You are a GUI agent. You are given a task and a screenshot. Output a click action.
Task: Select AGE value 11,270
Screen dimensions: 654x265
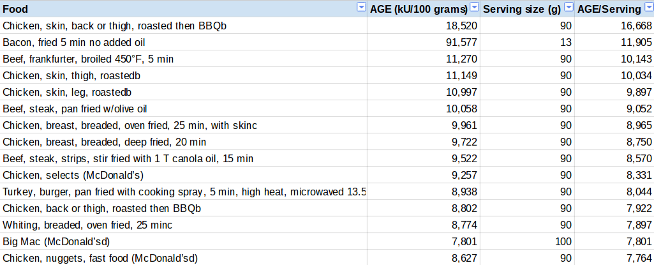click(424, 59)
